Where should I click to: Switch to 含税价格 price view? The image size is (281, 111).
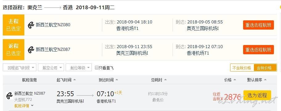tap(265, 68)
